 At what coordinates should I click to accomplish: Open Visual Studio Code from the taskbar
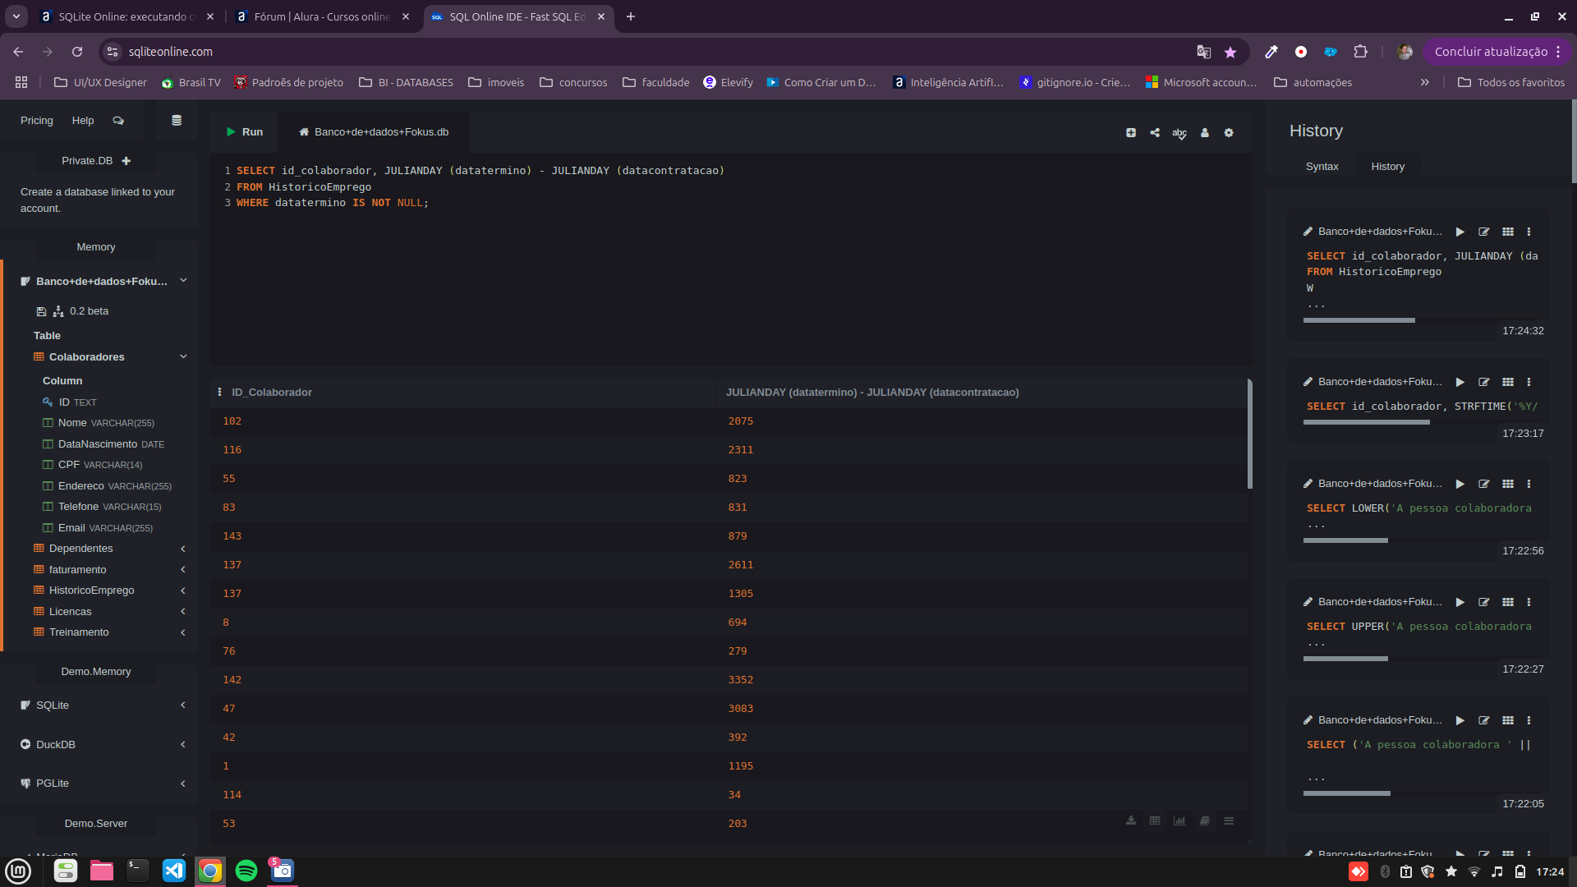(x=174, y=871)
